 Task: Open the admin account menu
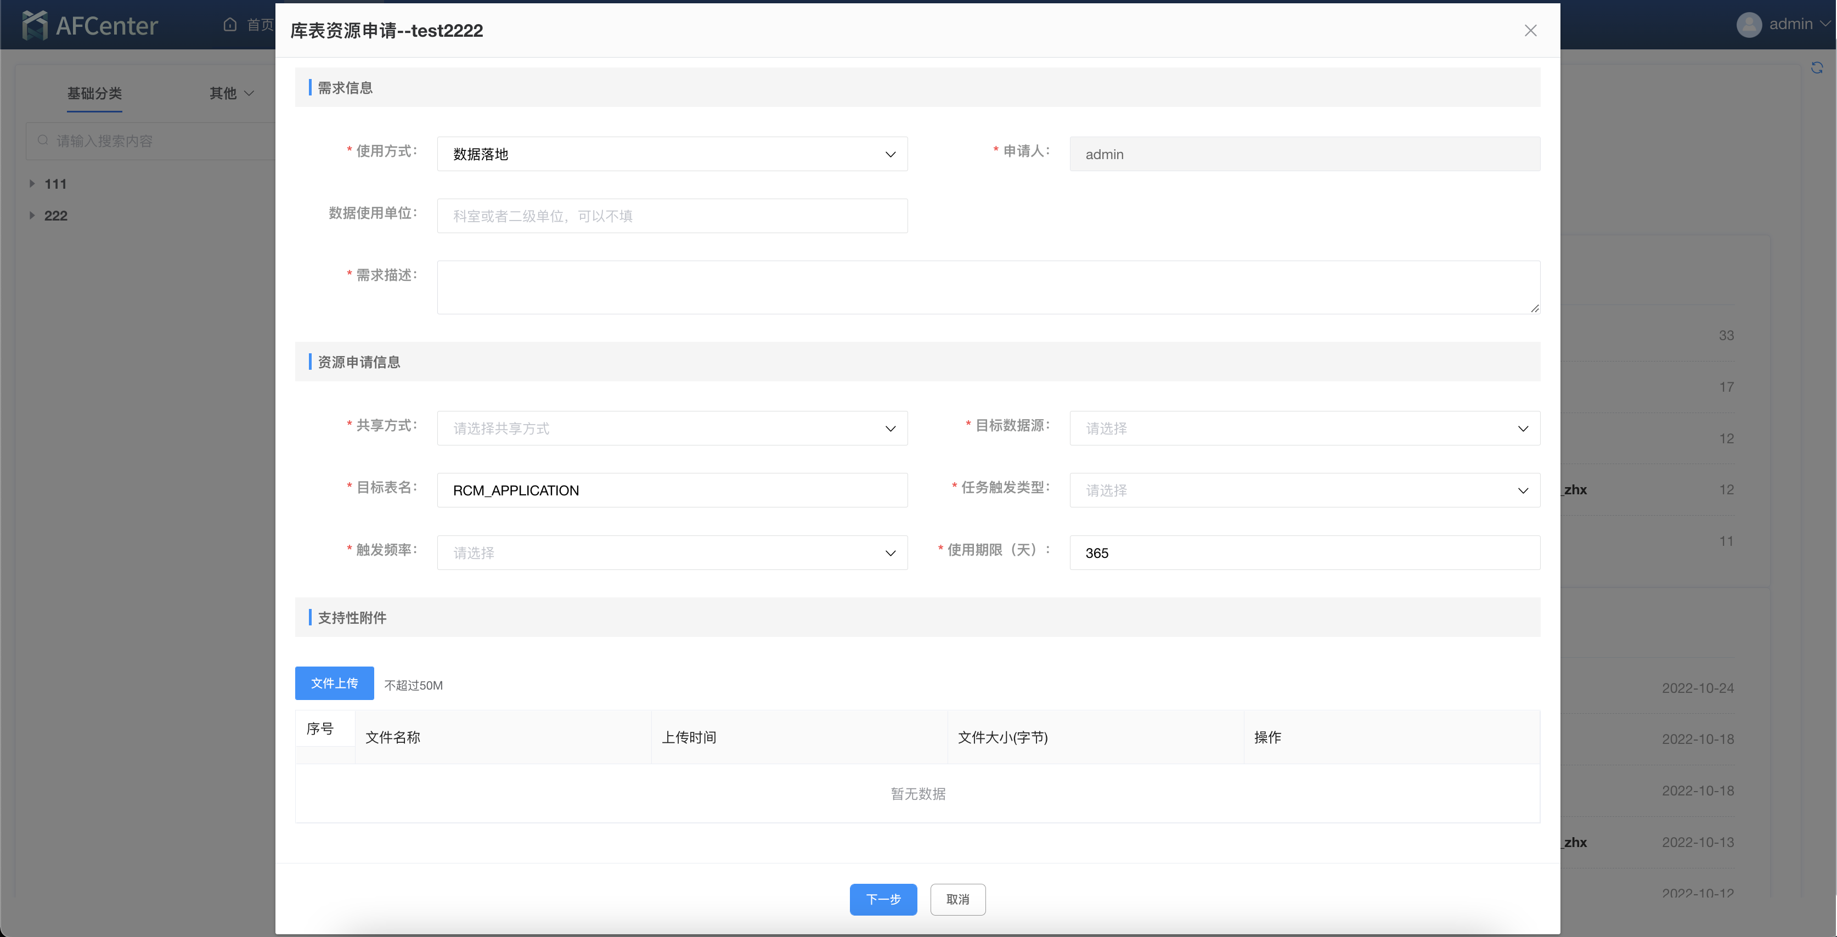1799,24
